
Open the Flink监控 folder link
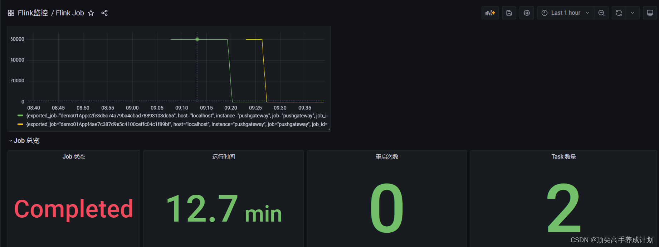(x=33, y=13)
